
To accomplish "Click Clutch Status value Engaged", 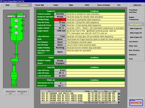I will click(x=60, y=63).
